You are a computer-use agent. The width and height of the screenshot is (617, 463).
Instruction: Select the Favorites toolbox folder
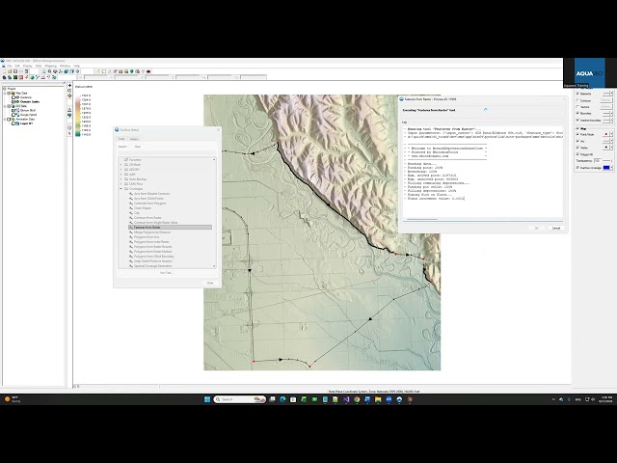(135, 160)
